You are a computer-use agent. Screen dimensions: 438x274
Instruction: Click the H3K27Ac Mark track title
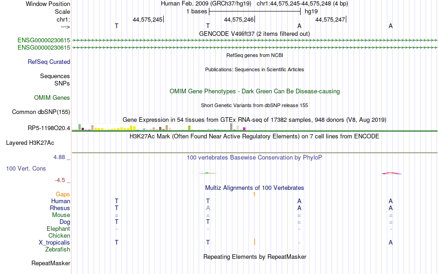(x=255, y=136)
